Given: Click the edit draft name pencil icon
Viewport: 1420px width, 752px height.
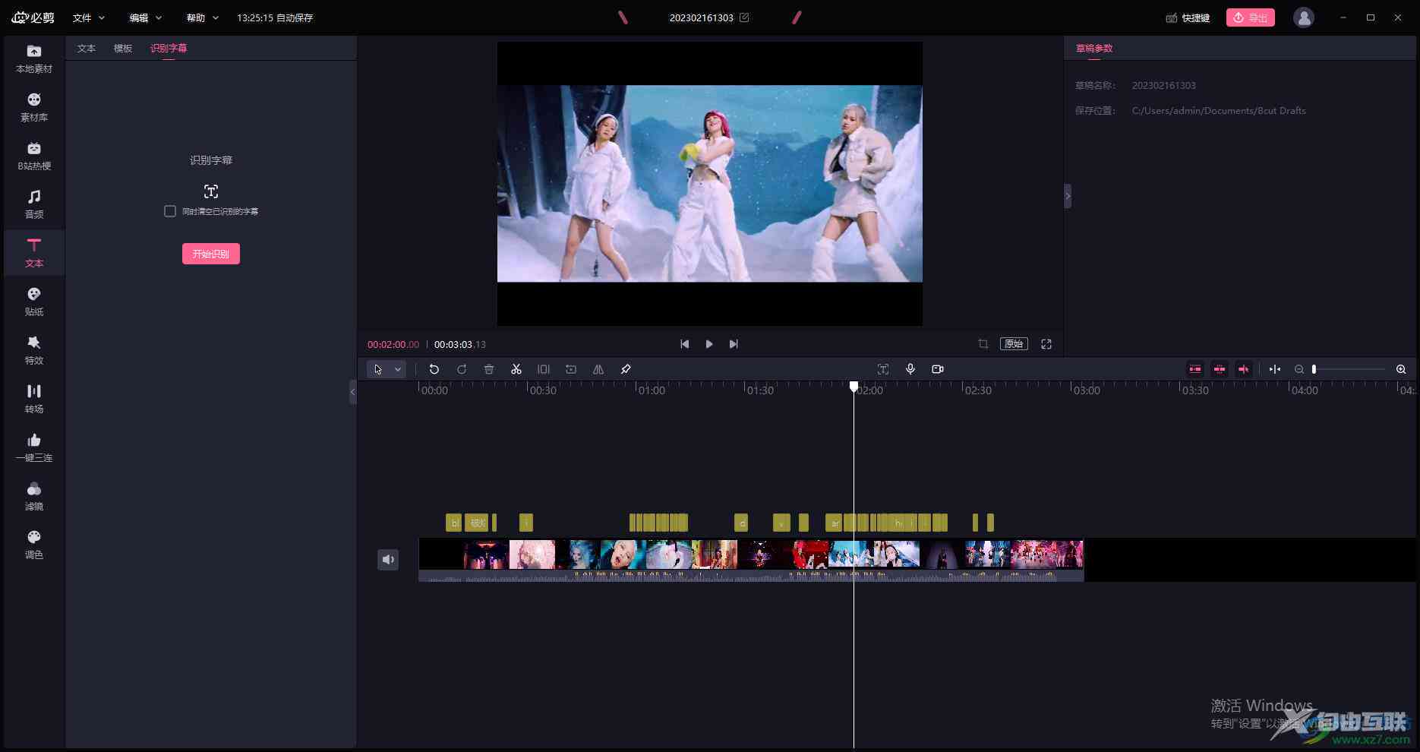Looking at the screenshot, I should (x=744, y=17).
